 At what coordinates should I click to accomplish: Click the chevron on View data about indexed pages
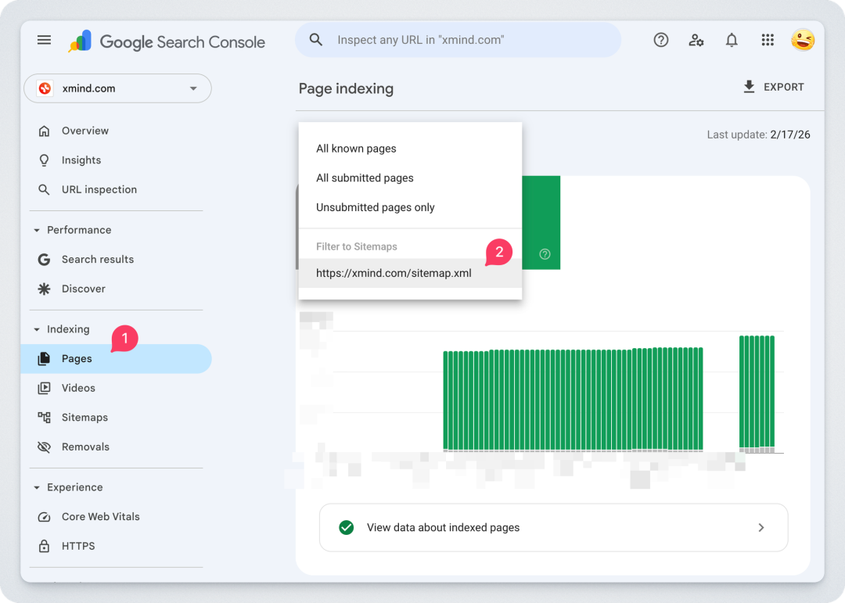(761, 528)
